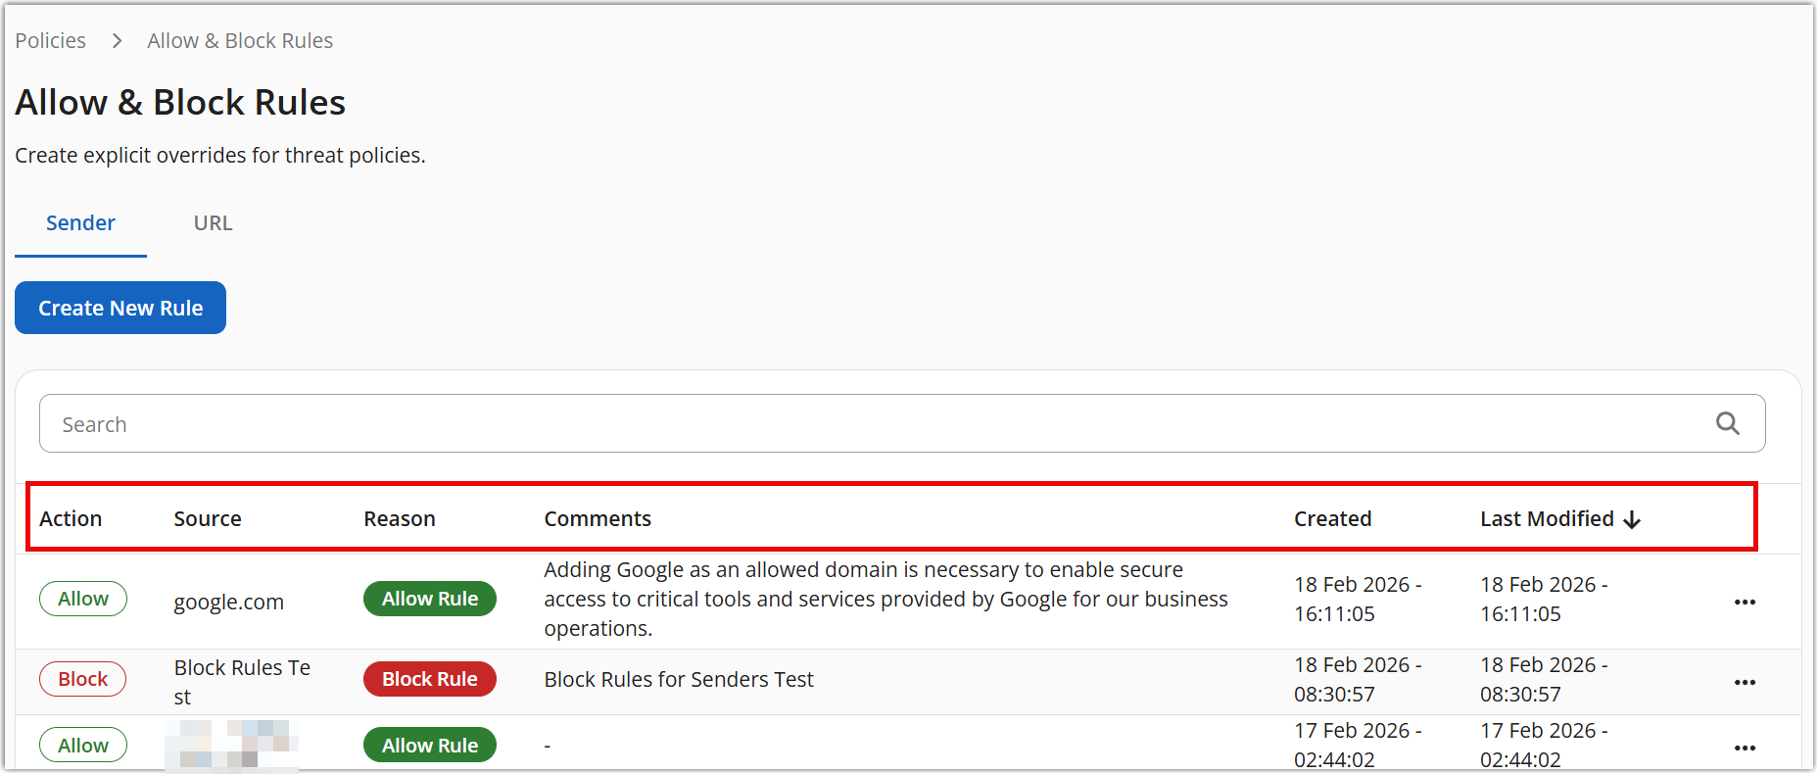Click the google.com source entry

pos(229,603)
